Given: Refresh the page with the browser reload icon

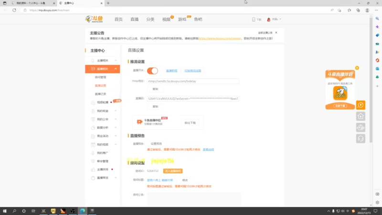Looking at the screenshot, I should (x=14, y=10).
